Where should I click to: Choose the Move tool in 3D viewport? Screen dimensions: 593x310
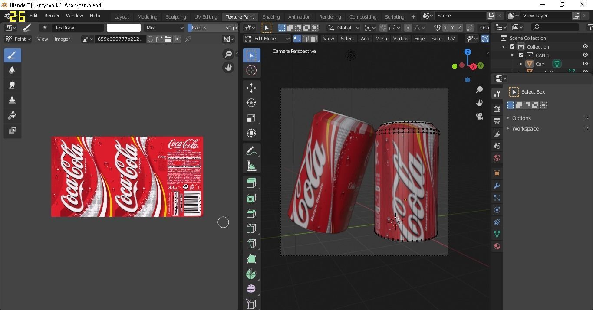click(251, 88)
